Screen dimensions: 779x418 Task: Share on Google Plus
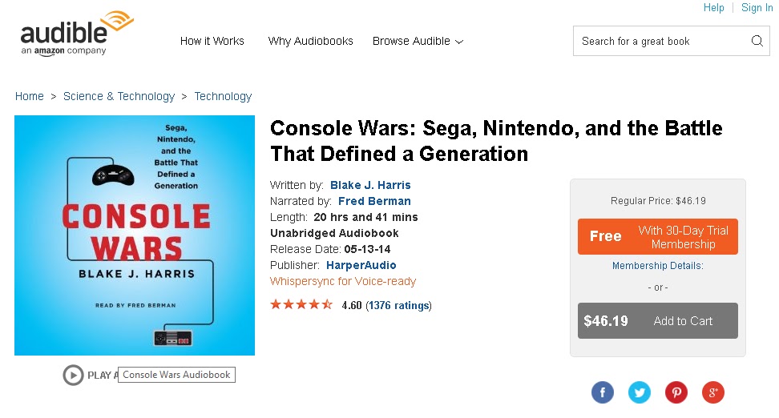pos(713,392)
